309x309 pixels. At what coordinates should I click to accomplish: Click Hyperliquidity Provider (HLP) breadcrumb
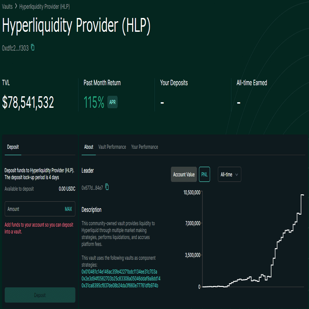tap(45, 7)
